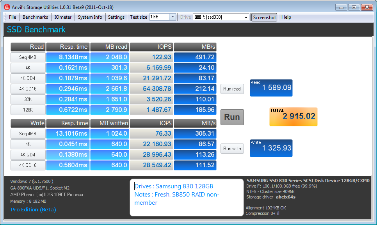Click the write 4K test button
The height and width of the screenshot is (225, 377).
click(x=28, y=144)
